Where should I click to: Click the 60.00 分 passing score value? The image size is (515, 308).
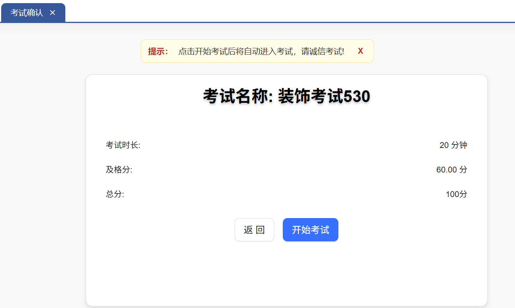452,170
